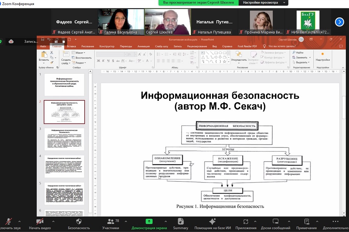Expand the audio options arrow beside microphone
Viewport: 349px width, 232px height.
[19, 222]
